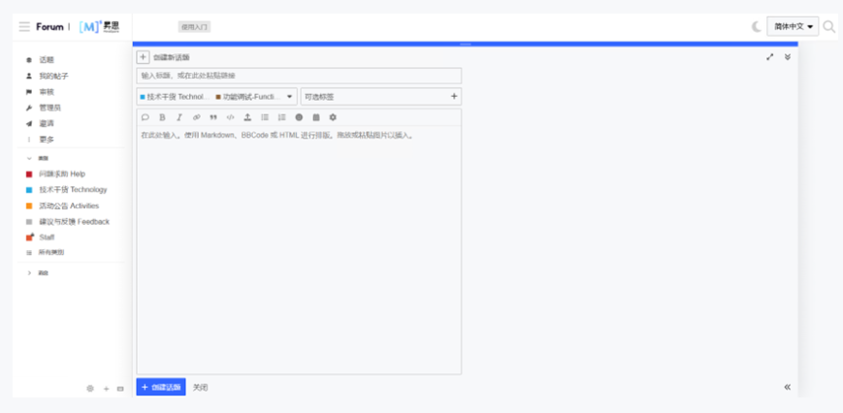Viewport: 843px width, 413px height.
Task: Insert a bulleted list
Action: coord(265,117)
